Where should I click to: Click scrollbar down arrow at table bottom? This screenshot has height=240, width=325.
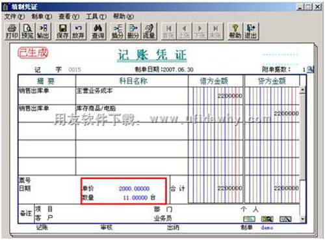pyautogui.click(x=303, y=219)
